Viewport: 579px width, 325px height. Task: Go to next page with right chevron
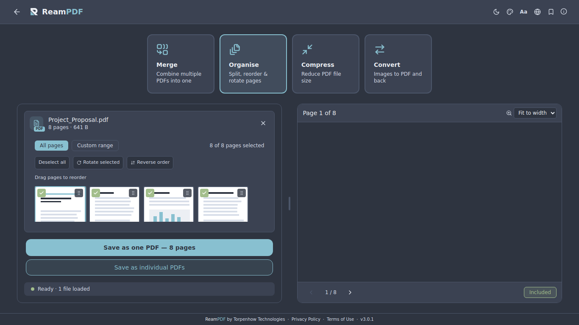(x=350, y=292)
